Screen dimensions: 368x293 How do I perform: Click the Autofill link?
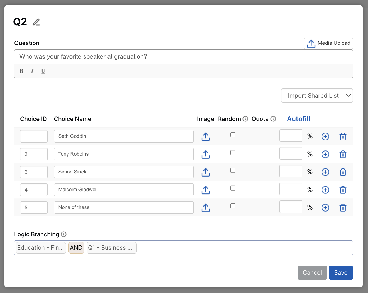pos(298,119)
